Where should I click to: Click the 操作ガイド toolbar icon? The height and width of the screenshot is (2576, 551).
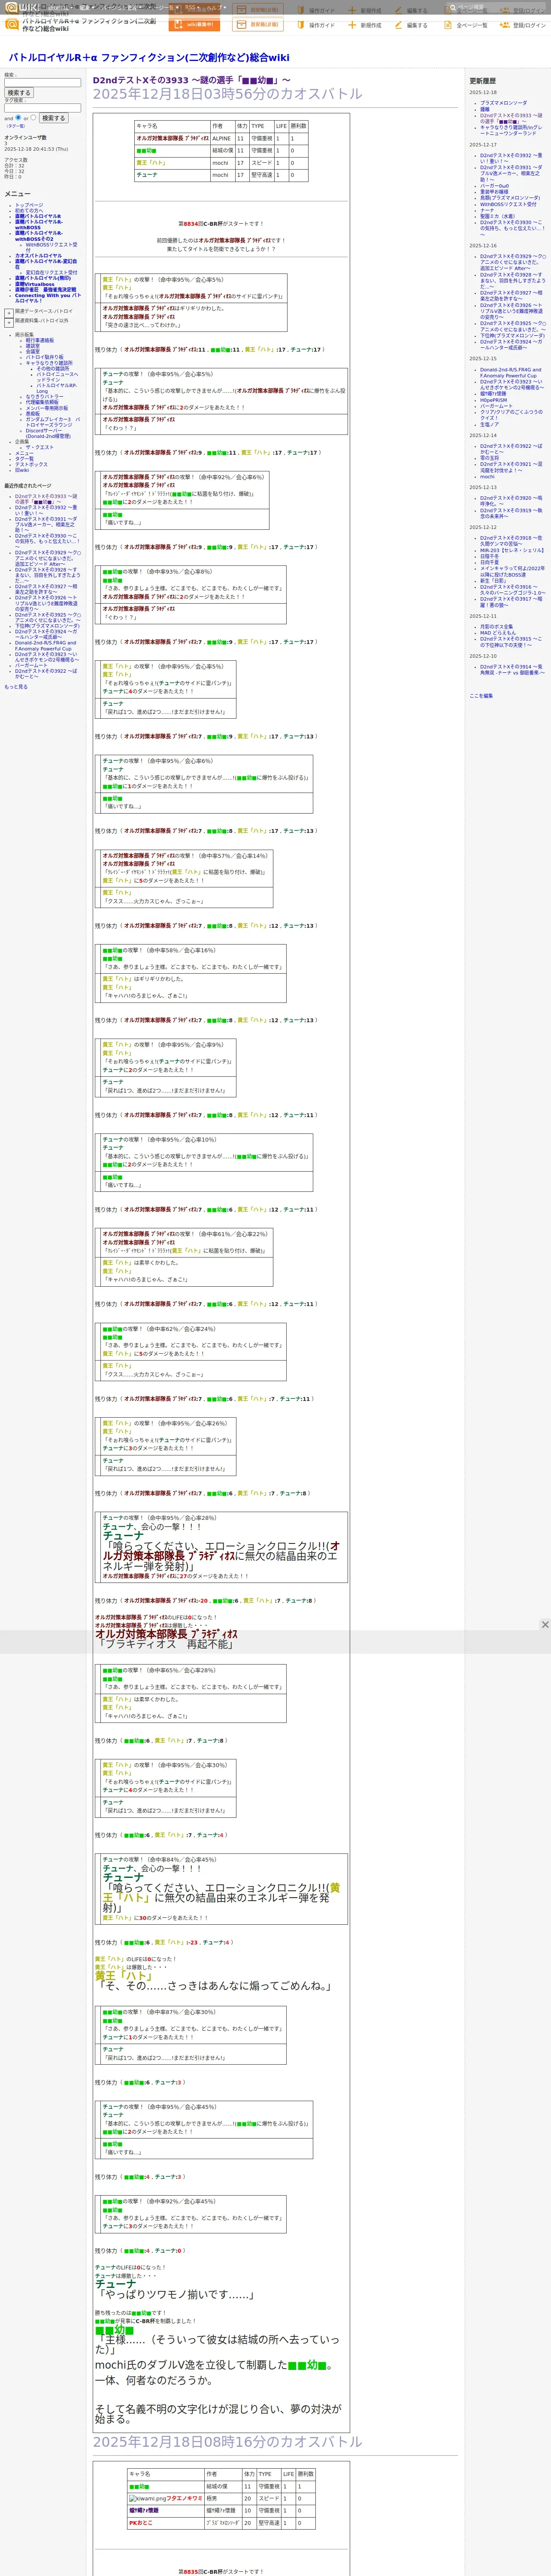point(300,25)
